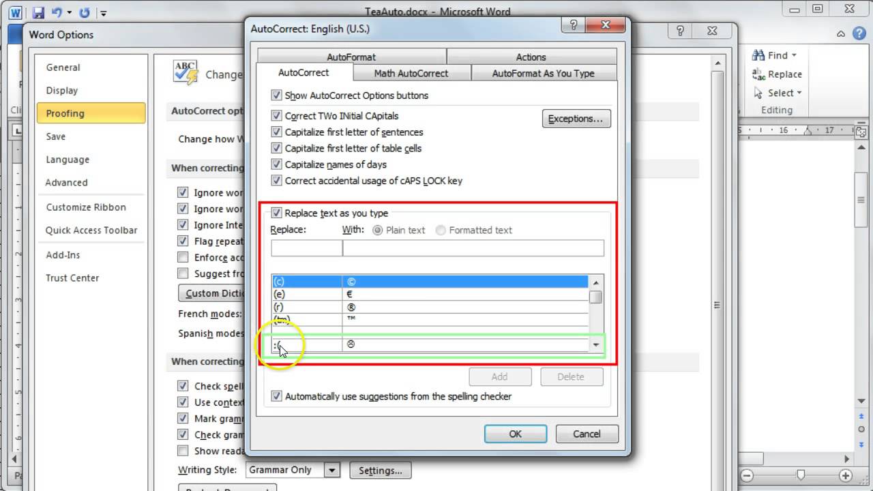Screen dimensions: 873x491
Task: Select the :( sad face row
Action: pos(430,344)
